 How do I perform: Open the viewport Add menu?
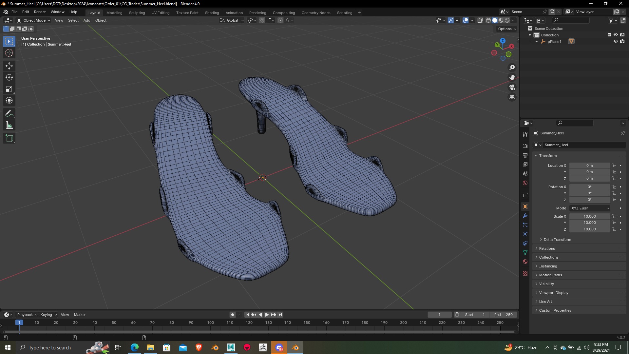[x=87, y=20]
